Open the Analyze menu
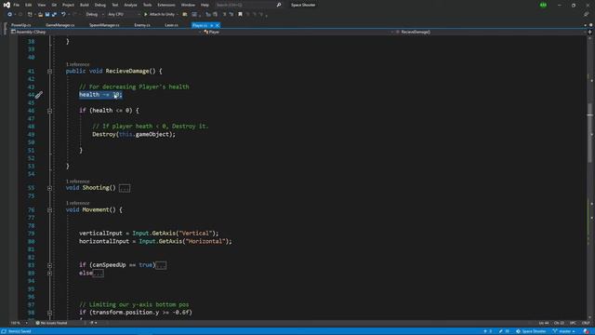Viewport: 595px width, 335px height. (x=130, y=5)
